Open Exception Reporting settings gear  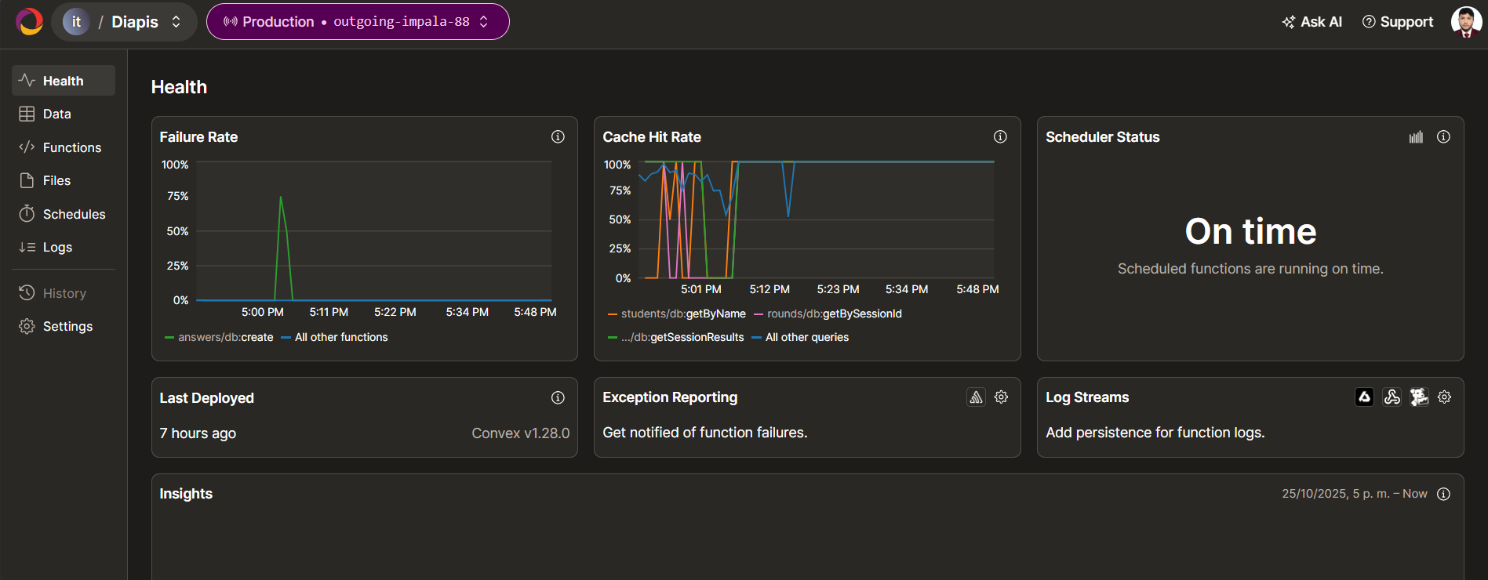pyautogui.click(x=1001, y=397)
